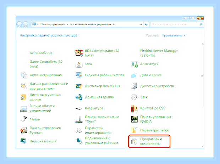Click the Настройка параметров компьютера heading

click(x=48, y=35)
